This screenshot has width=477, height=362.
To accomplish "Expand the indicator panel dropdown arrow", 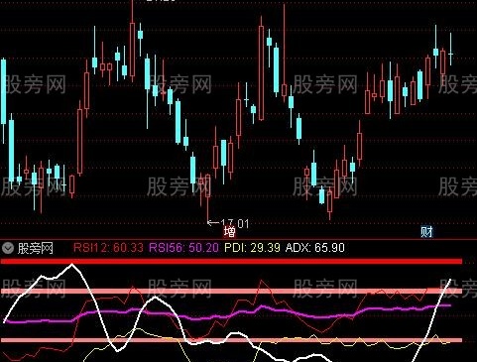I will tap(8, 248).
